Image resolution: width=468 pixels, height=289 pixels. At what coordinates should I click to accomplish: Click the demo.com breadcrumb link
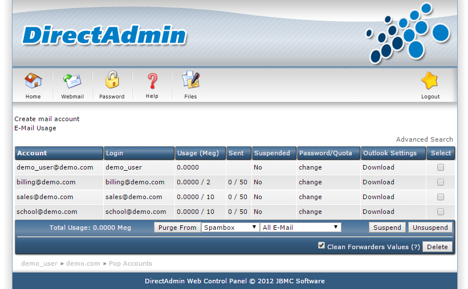click(83, 263)
